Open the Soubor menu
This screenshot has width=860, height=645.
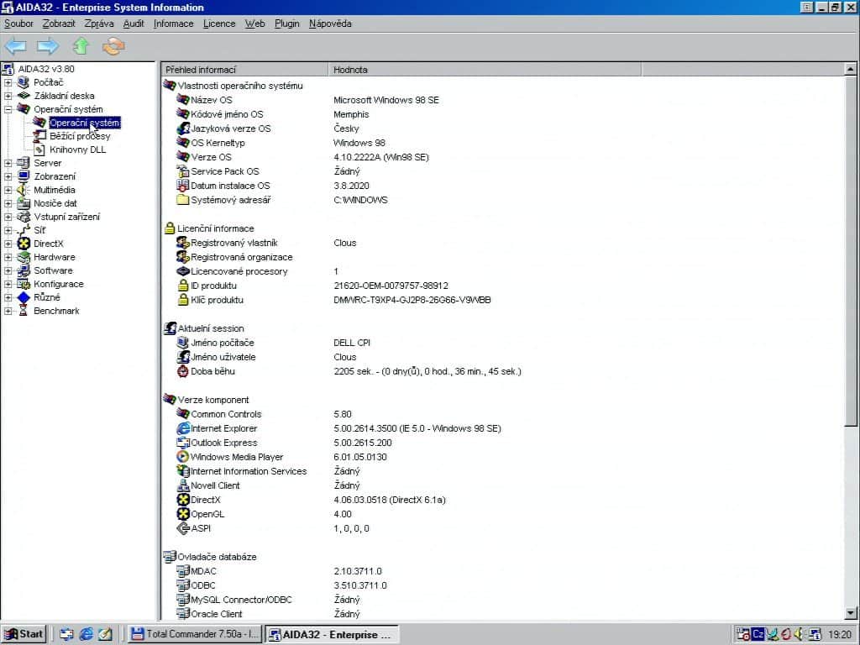click(x=18, y=24)
